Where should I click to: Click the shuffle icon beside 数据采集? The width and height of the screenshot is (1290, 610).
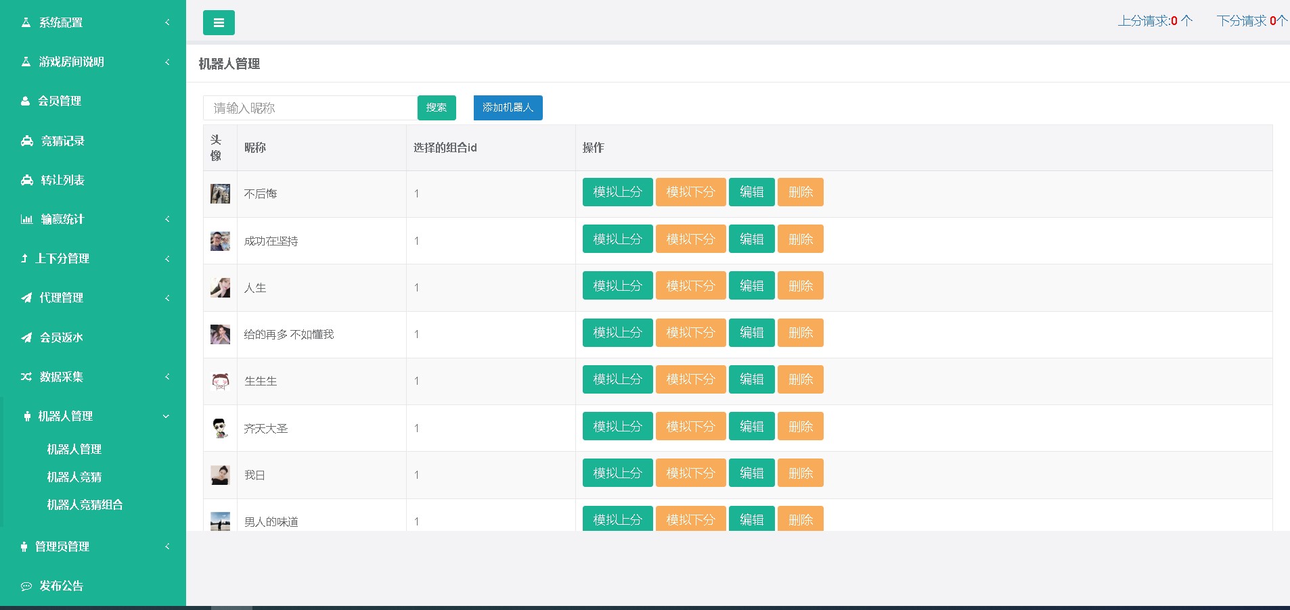click(x=26, y=377)
